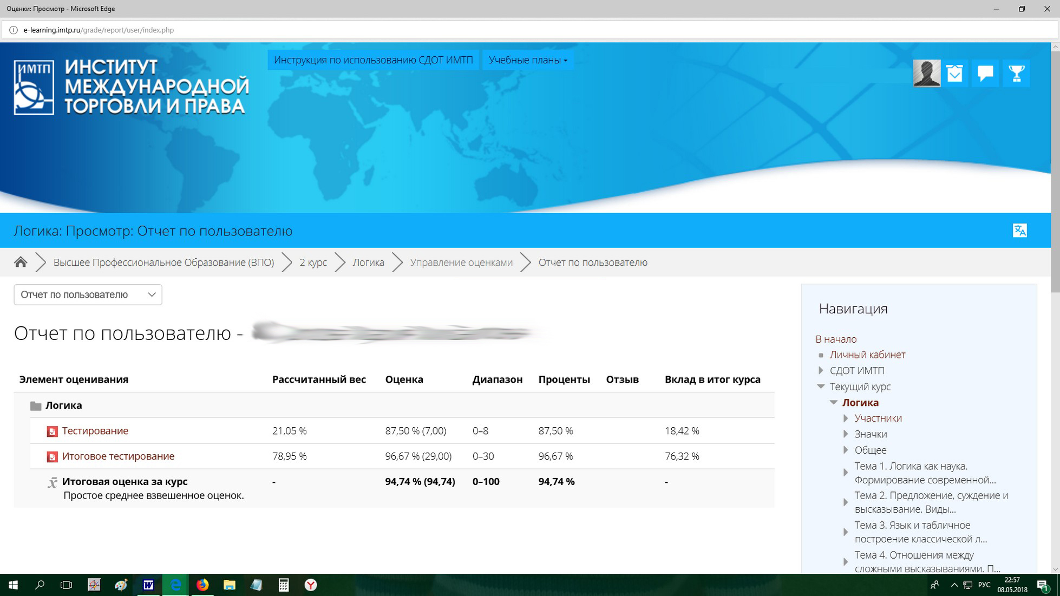Viewport: 1060px width, 596px height.
Task: Go to Высшее Профессиональное Образование breadcrumb
Action: [163, 263]
